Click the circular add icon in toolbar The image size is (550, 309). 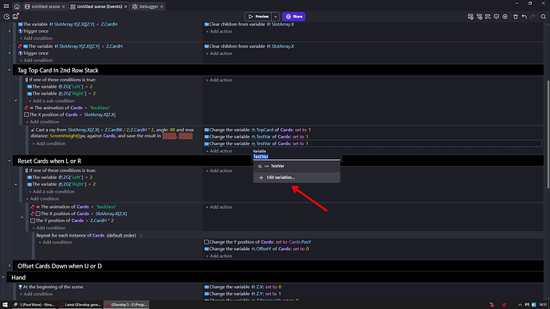tap(505, 17)
